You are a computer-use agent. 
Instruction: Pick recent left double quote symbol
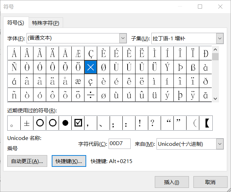pos(167,123)
